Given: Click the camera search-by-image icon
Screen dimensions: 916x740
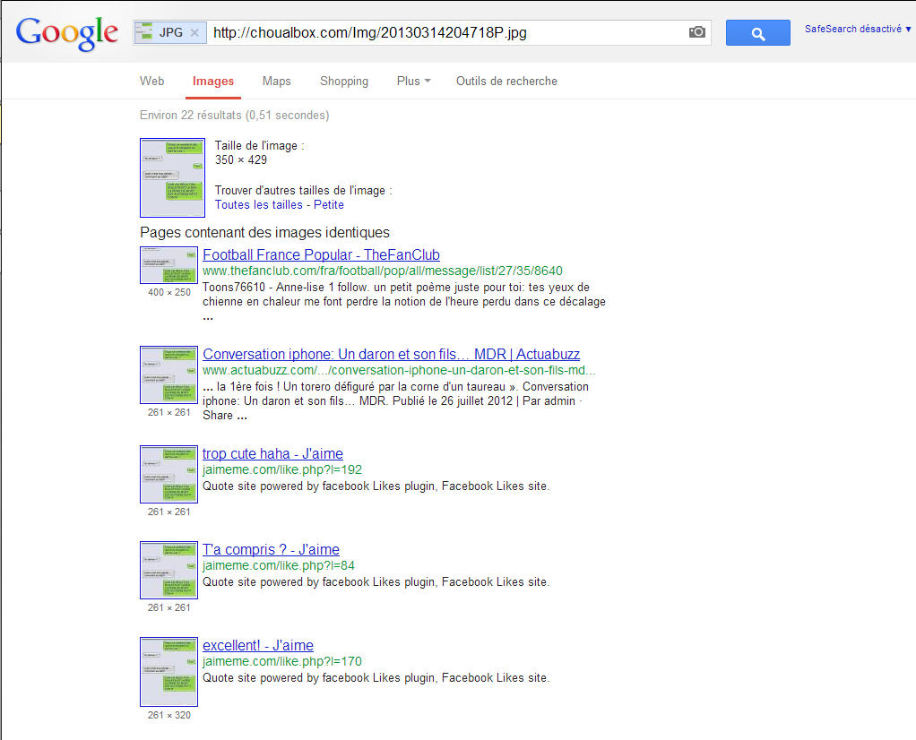Looking at the screenshot, I should [696, 32].
